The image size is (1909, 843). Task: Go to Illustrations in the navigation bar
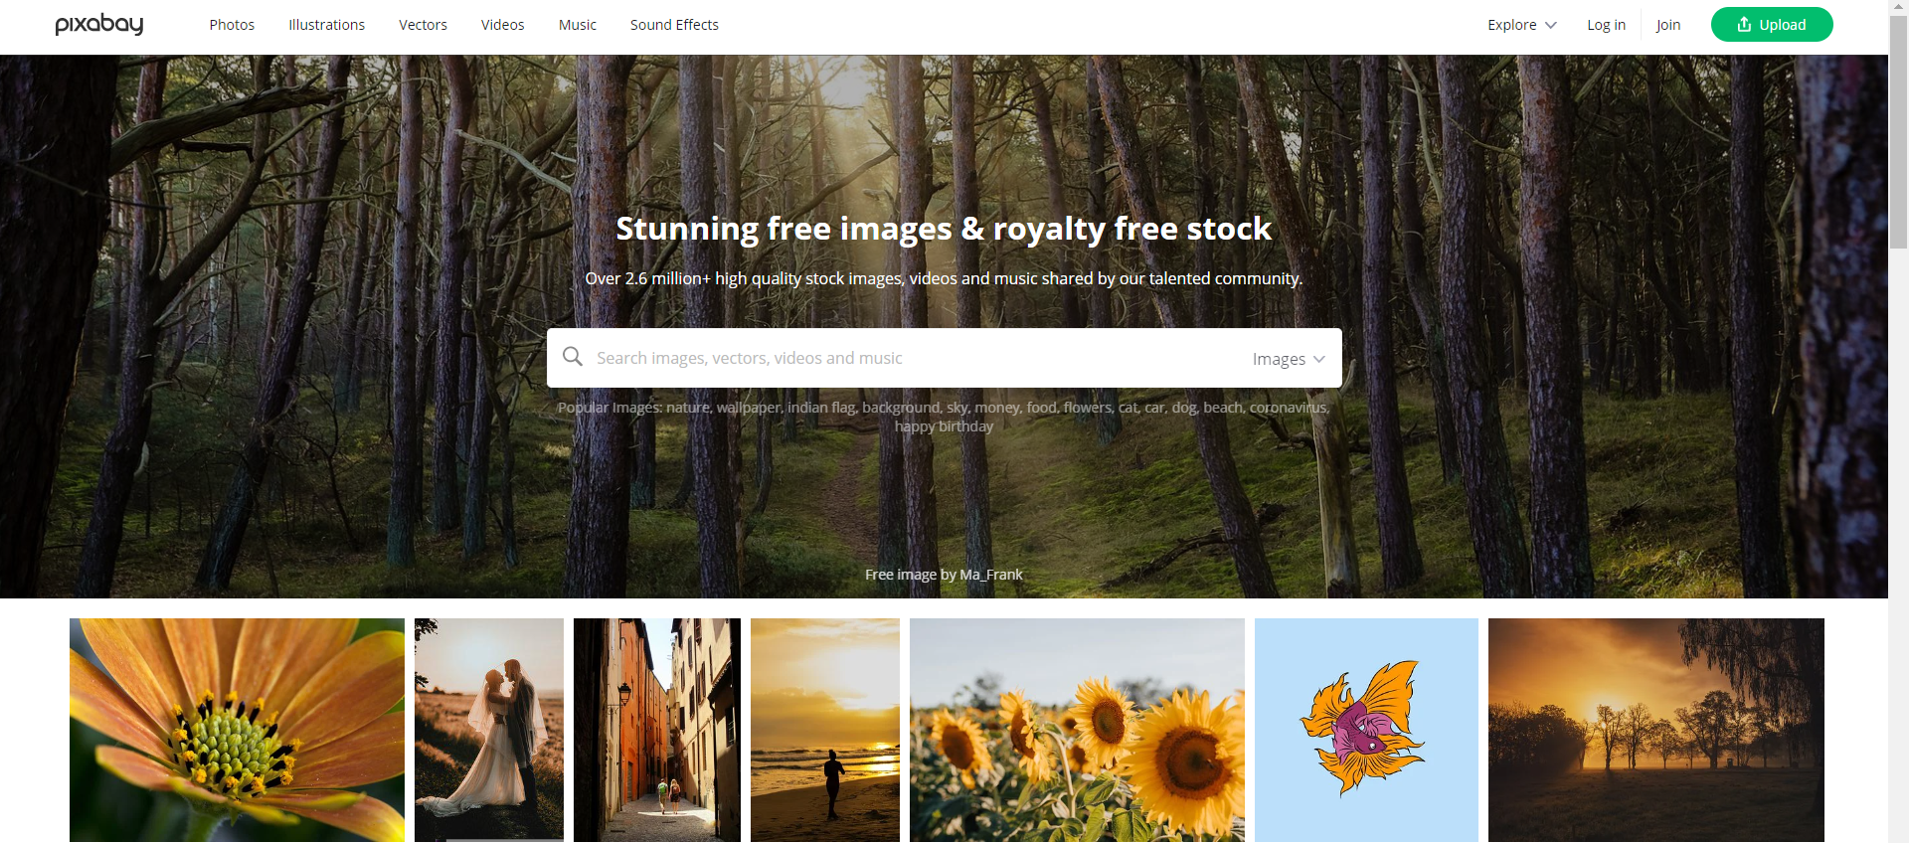[326, 25]
